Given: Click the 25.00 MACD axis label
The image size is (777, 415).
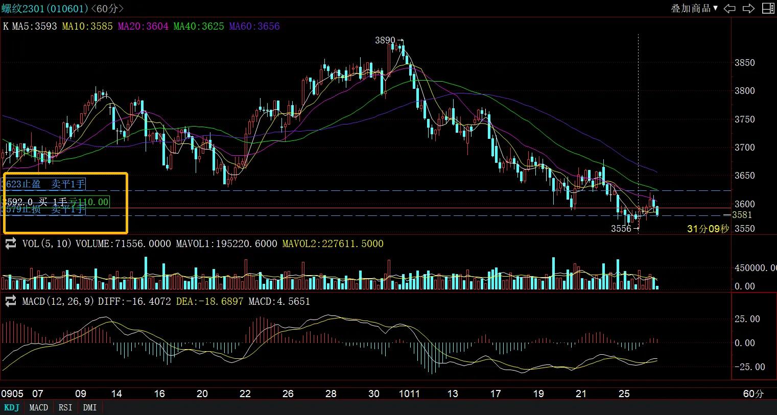Looking at the screenshot, I should coord(747,319).
